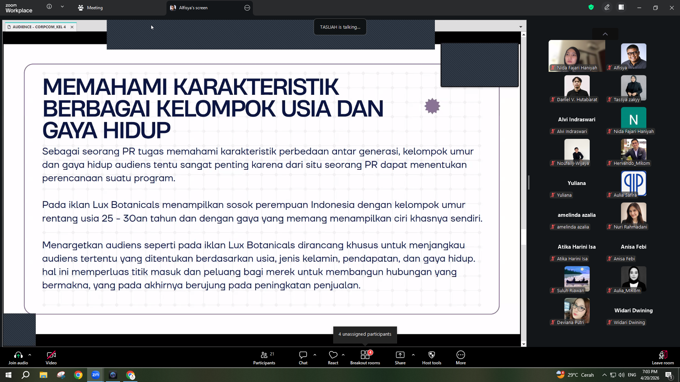Image resolution: width=680 pixels, height=382 pixels.
Task: Open the camera app taskbar icon
Action: pyautogui.click(x=113, y=375)
